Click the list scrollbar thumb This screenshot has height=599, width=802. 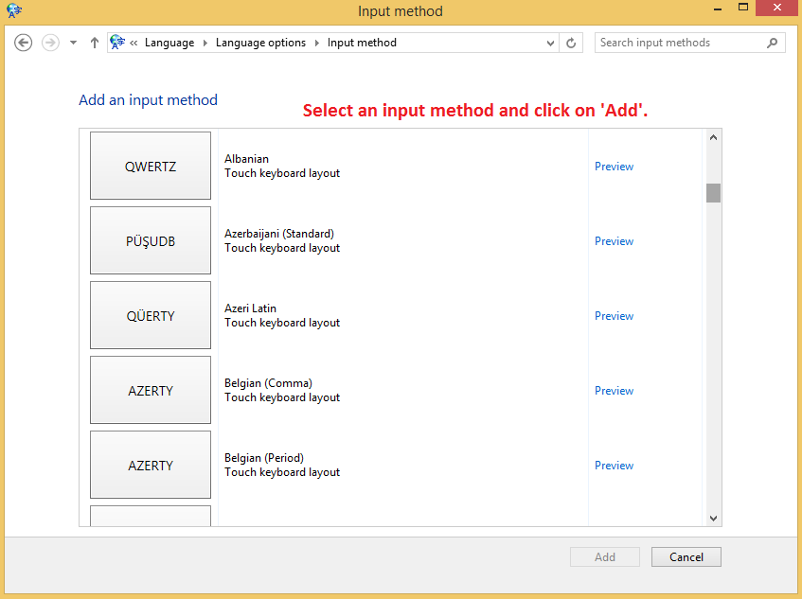(714, 193)
